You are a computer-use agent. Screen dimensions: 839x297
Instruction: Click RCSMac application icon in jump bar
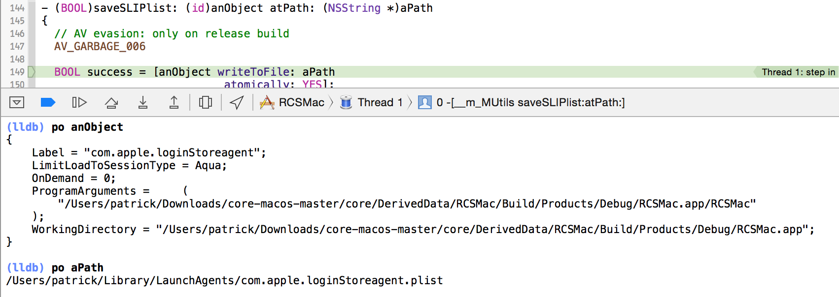coord(267,102)
